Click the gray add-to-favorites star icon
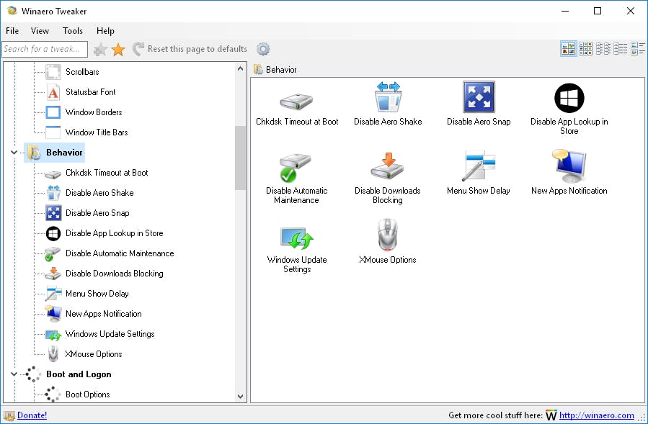648x424 pixels. [100, 50]
